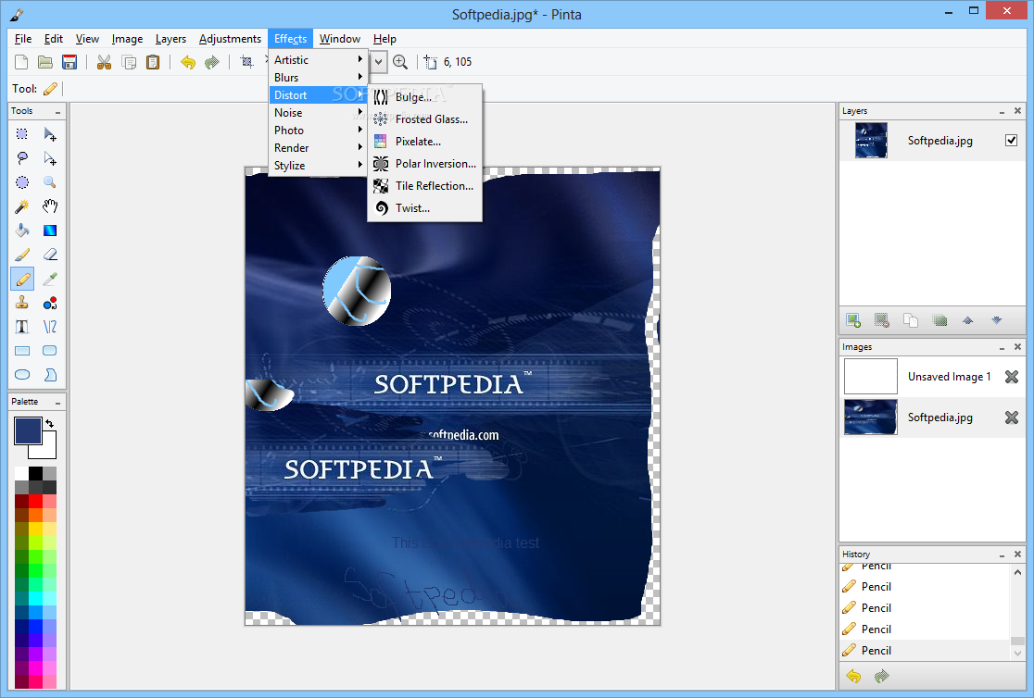Select the Rectangle Select tool
1034x698 pixels.
tap(21, 134)
